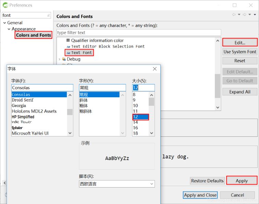Select font size 12 in list
The image size is (259, 204).
click(140, 117)
